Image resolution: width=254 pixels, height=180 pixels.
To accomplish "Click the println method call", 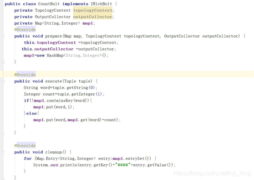I will 69,165.
